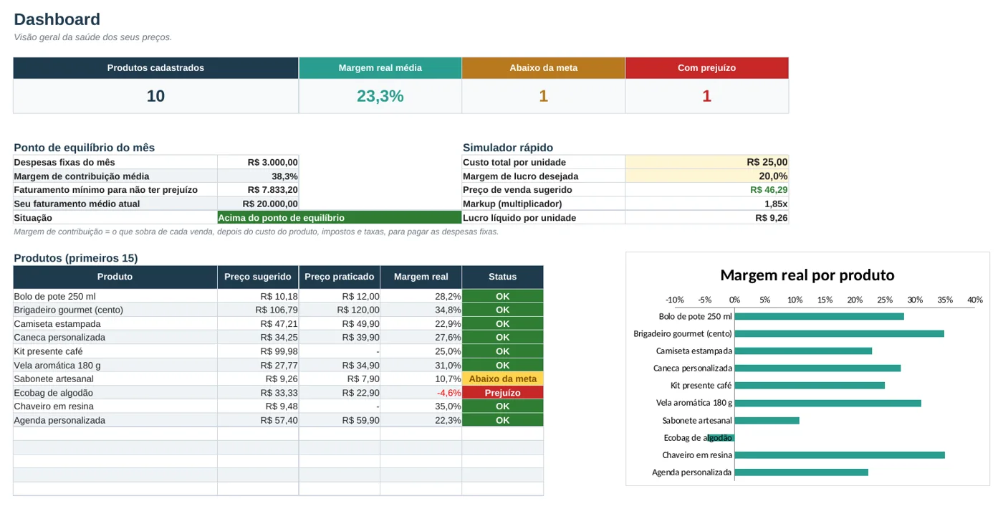The image size is (1003, 509).
Task: Click the Brigadeiro gourmet bar in chart
Action: click(x=840, y=333)
